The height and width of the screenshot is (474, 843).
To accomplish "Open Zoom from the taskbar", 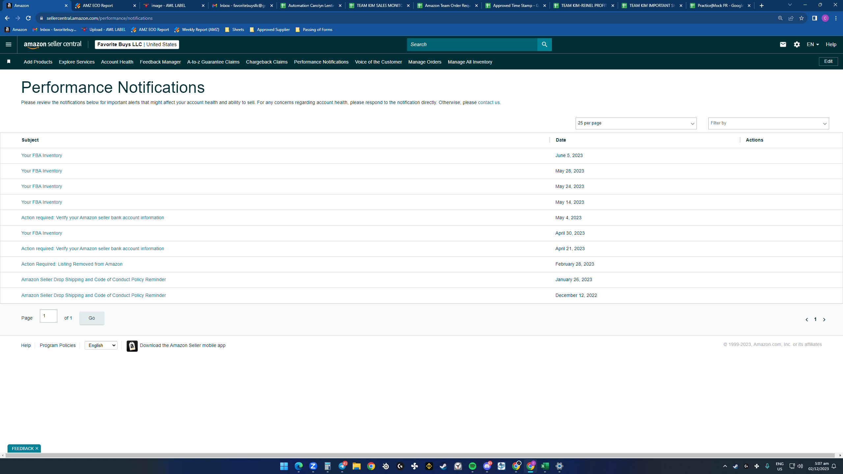I will click(313, 466).
